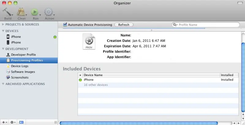Collapse the Development section

pos(3,49)
